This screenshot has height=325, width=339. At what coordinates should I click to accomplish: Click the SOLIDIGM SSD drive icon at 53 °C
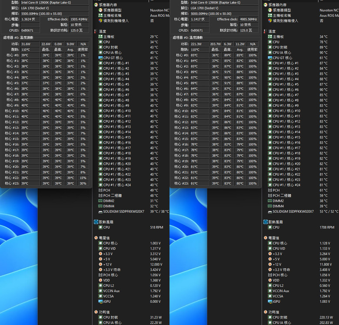(270, 212)
